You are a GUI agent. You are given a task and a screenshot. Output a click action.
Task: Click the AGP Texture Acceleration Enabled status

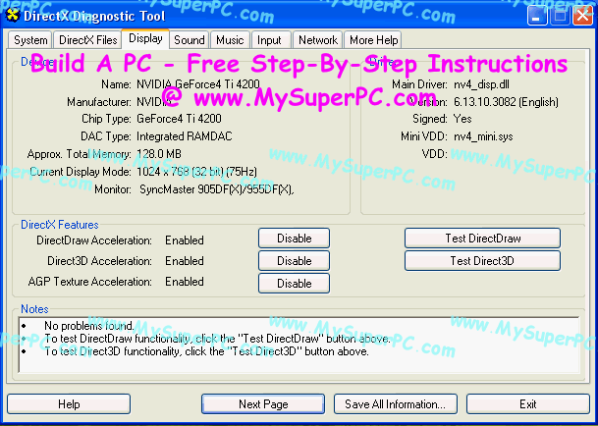point(185,282)
